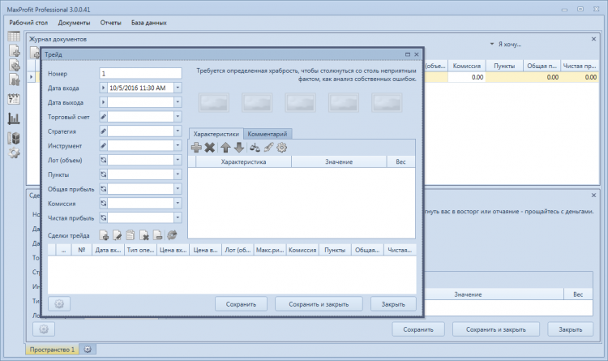Recalculate the Пункты field icon
Screen dimensions: 608x361
[104, 174]
